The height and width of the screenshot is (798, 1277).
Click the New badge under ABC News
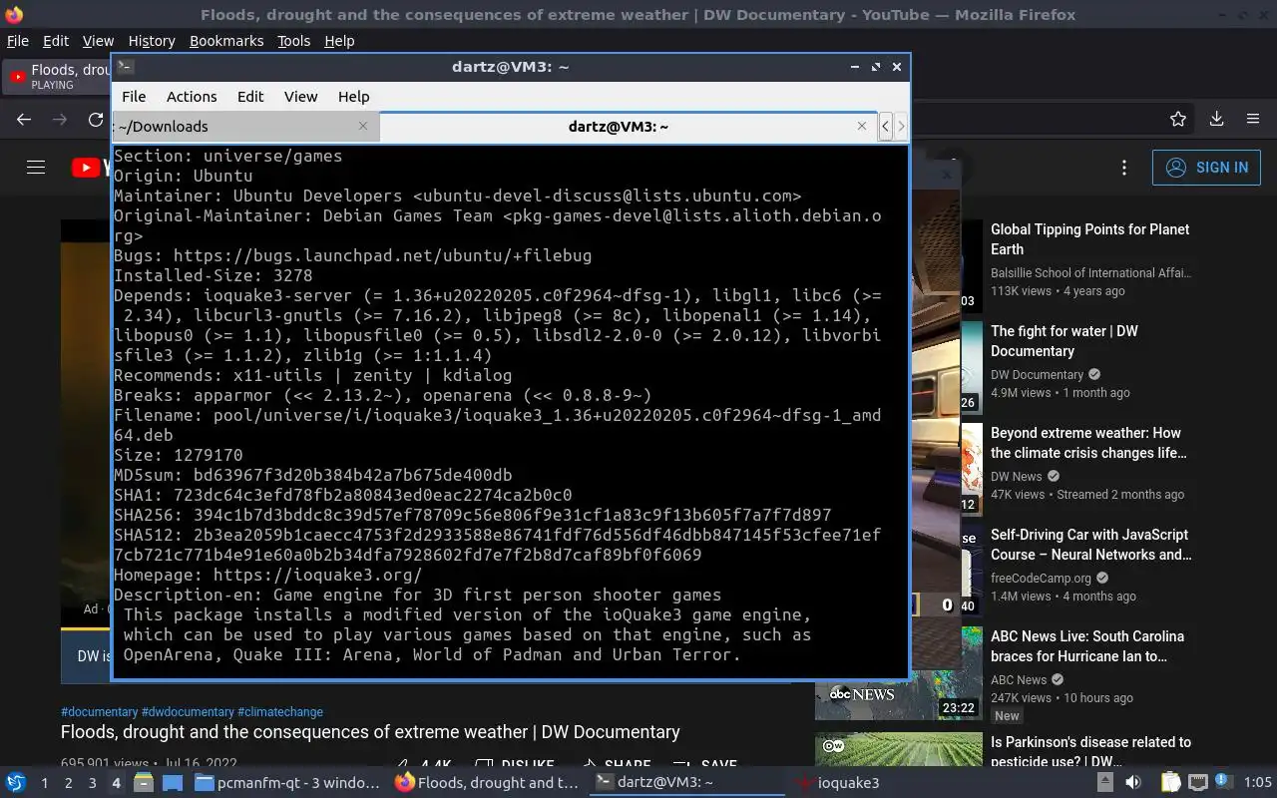pos(1007,716)
